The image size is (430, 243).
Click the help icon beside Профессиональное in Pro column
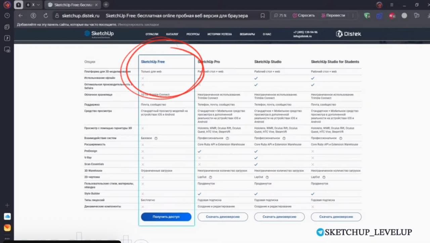227,138
